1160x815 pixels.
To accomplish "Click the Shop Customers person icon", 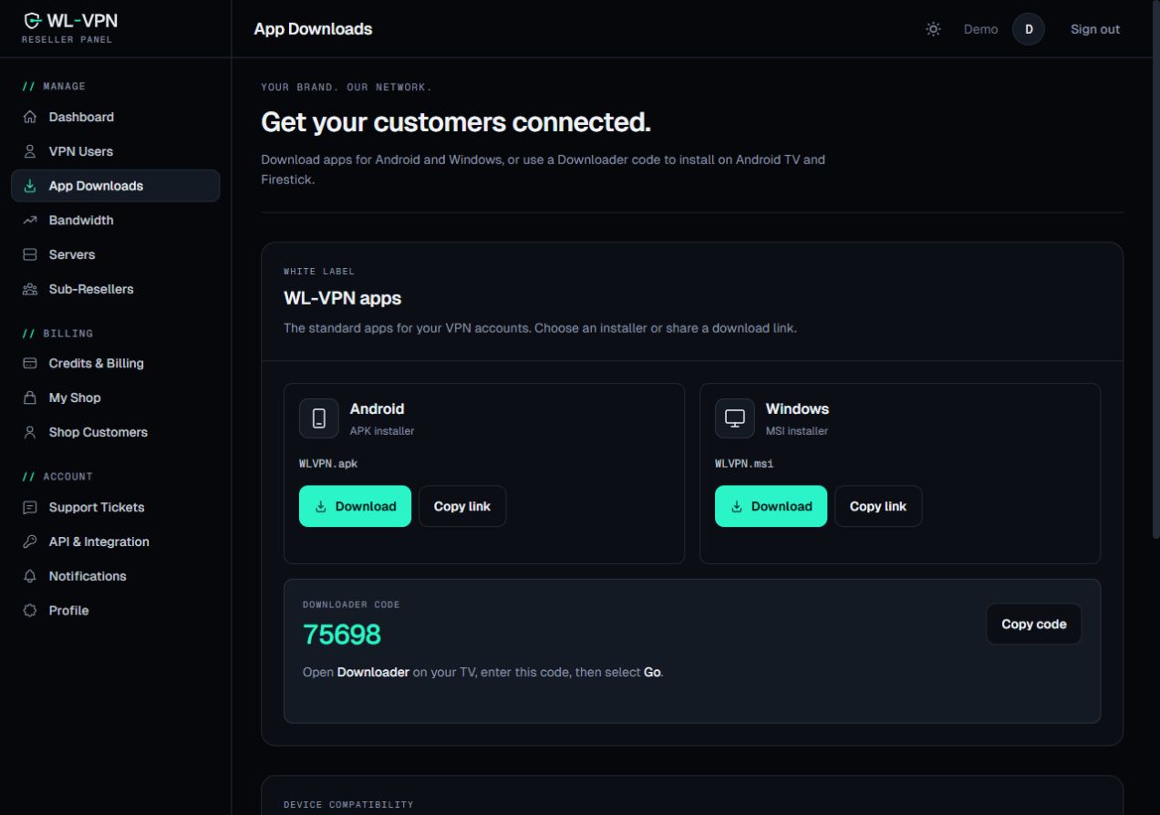I will pyautogui.click(x=30, y=432).
